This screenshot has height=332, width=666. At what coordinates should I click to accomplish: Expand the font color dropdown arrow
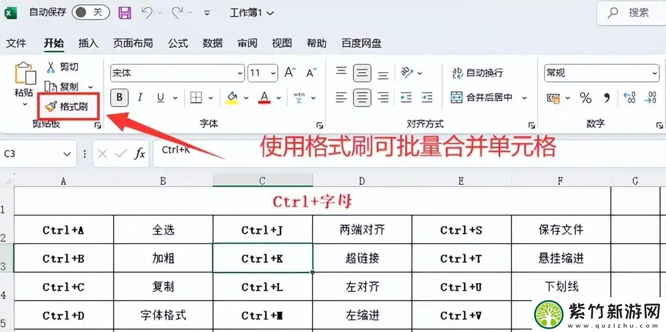point(279,98)
